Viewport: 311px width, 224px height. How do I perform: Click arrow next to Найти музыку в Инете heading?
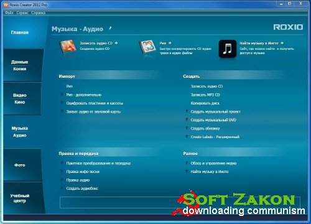(282, 43)
